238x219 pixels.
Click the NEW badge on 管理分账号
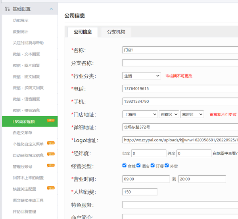click(51, 165)
